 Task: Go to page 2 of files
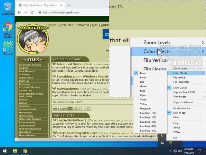tap(74, 109)
